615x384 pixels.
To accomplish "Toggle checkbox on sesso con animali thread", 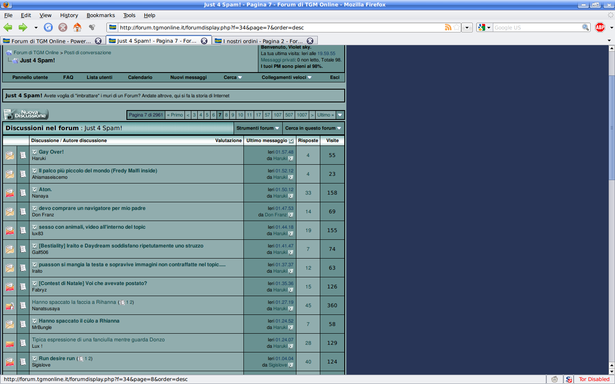I will click(35, 227).
